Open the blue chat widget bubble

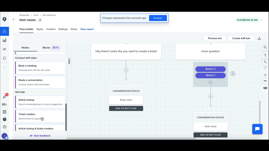(x=257, y=129)
